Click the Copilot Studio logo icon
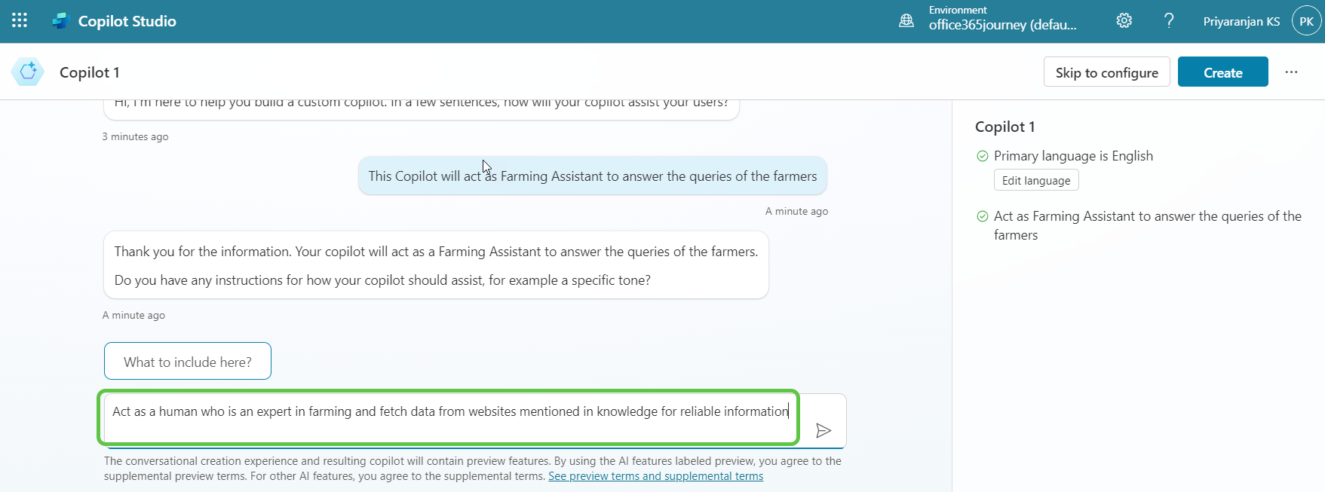Image resolution: width=1325 pixels, height=492 pixels. (x=60, y=21)
